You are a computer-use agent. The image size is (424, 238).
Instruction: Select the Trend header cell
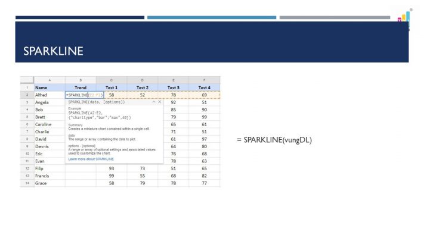(x=80, y=87)
